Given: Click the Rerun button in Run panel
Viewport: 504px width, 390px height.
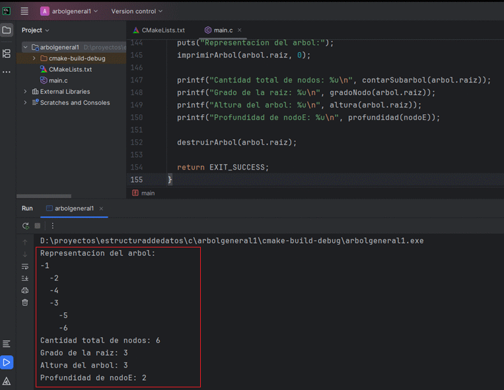Looking at the screenshot, I should pos(25,226).
